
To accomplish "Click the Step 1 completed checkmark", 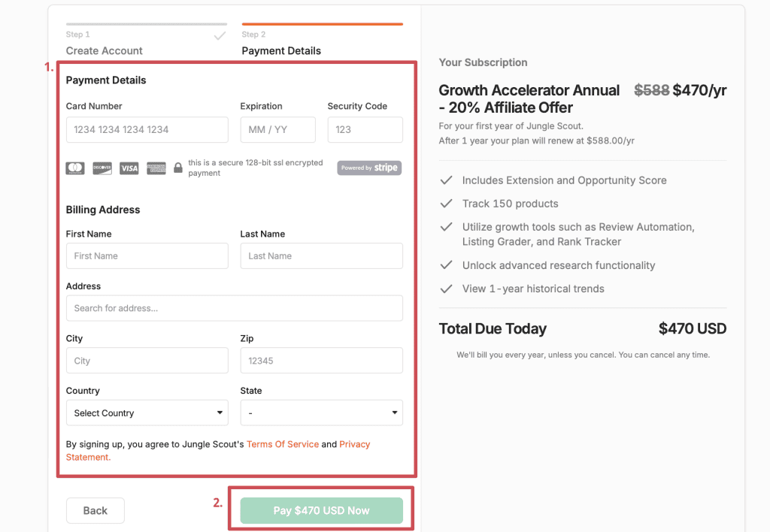I will click(220, 36).
